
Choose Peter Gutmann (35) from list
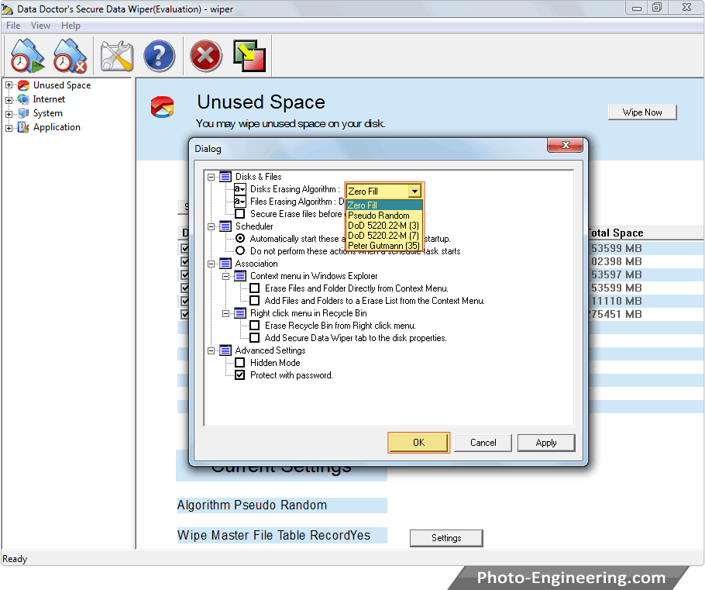point(384,245)
